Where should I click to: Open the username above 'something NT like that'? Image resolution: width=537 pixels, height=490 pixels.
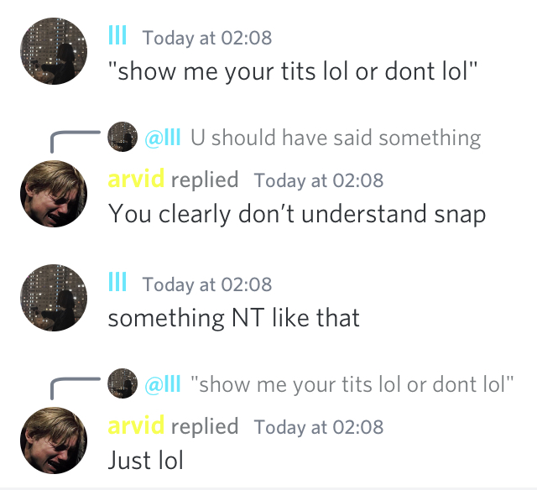click(117, 281)
